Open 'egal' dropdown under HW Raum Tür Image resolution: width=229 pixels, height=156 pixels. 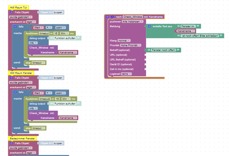[31, 22]
